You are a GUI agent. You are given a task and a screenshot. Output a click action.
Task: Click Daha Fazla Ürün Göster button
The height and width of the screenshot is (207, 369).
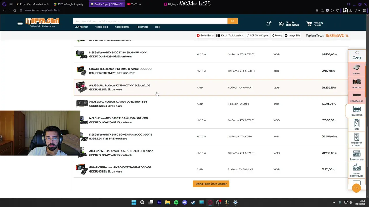pyautogui.click(x=211, y=184)
